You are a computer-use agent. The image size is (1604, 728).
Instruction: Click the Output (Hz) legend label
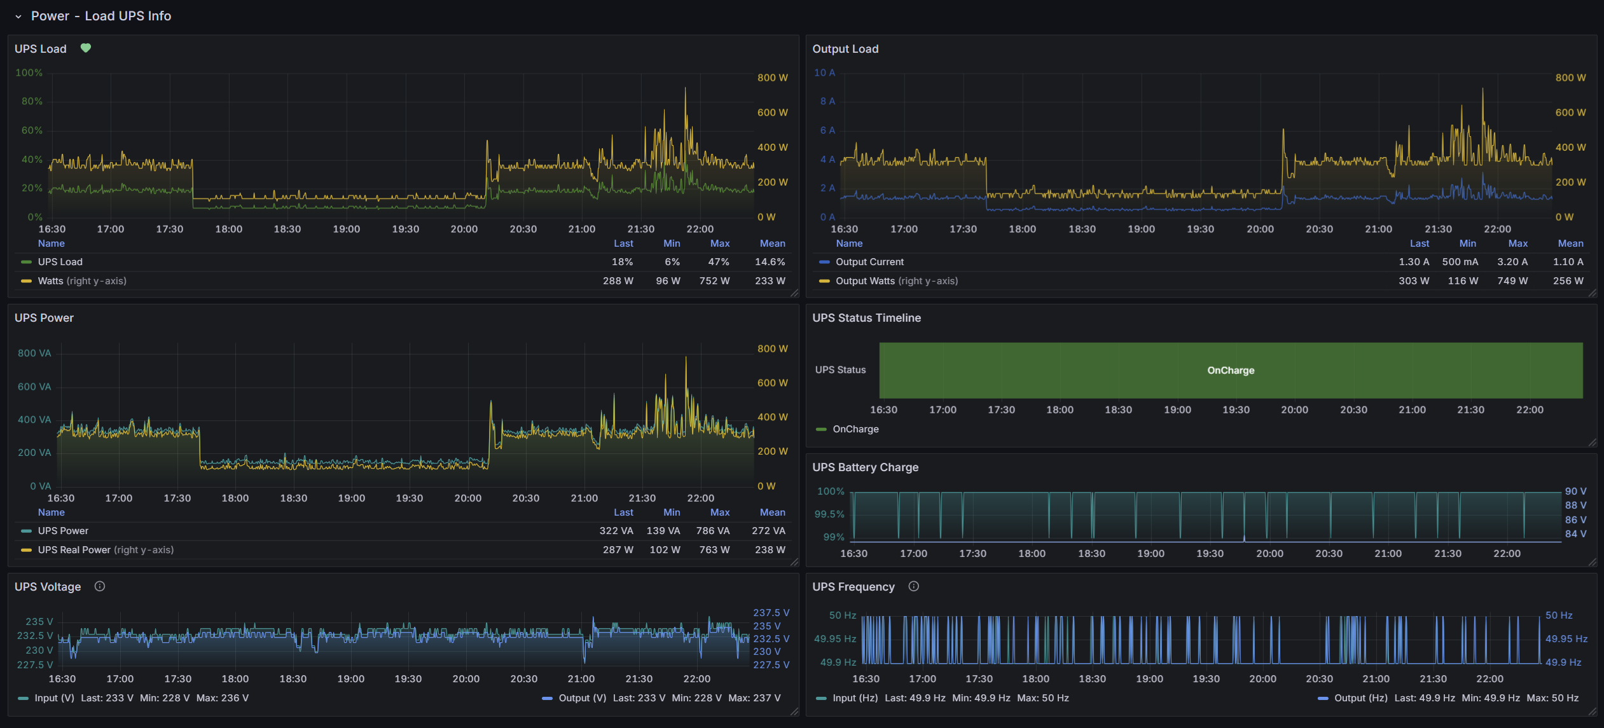tap(1360, 698)
